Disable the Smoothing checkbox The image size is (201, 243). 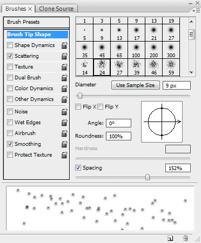(x=10, y=144)
